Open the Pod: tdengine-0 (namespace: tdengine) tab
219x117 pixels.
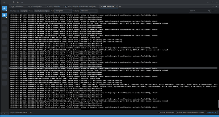tap(80, 6)
